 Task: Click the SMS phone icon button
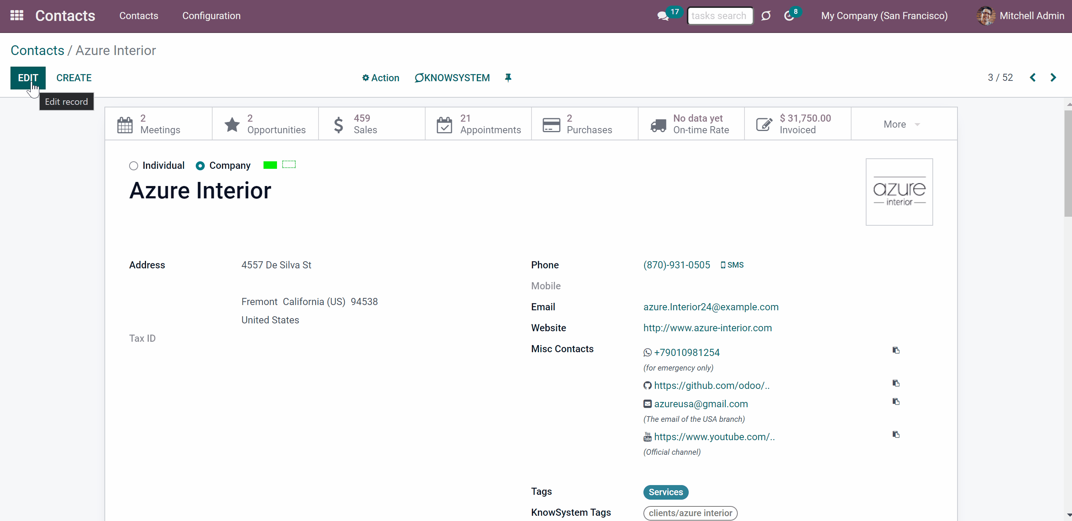pos(732,265)
